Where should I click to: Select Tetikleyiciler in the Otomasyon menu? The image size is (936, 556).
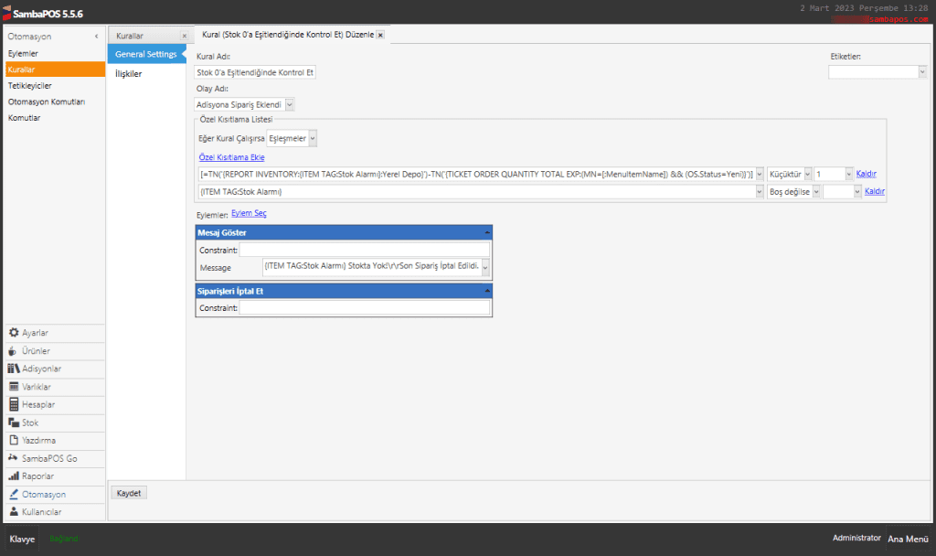click(x=30, y=85)
